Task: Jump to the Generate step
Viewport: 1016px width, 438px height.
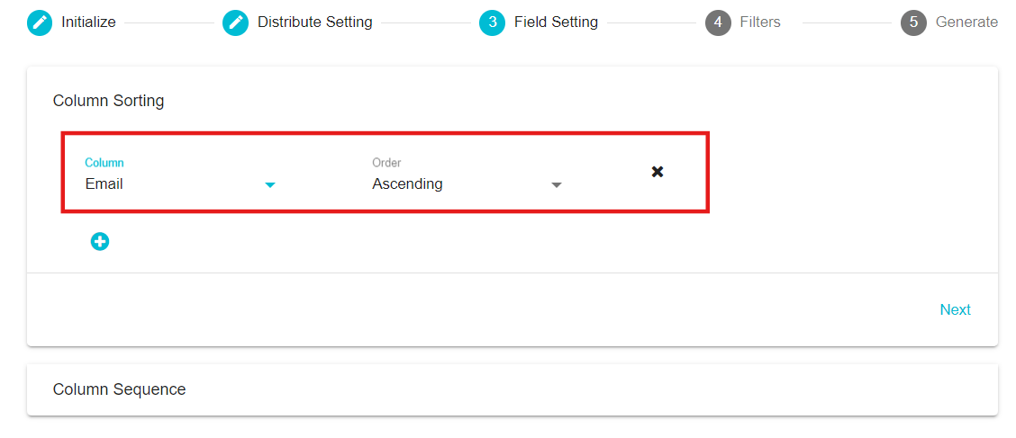Action: 966,22
